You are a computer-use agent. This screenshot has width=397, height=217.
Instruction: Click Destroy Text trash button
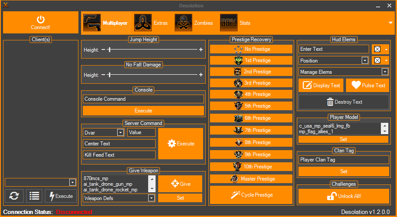click(343, 102)
